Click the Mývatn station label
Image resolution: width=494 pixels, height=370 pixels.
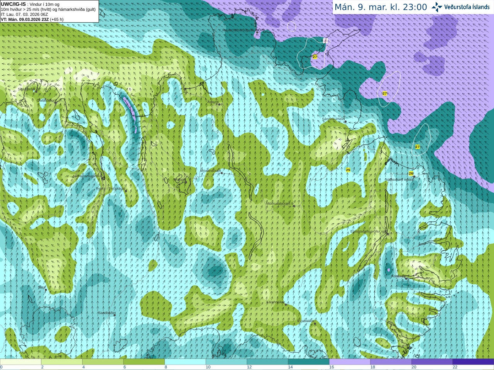(x=179, y=179)
